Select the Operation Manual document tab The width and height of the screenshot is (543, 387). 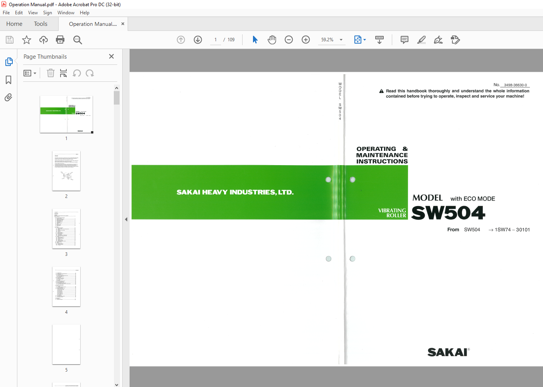[93, 24]
